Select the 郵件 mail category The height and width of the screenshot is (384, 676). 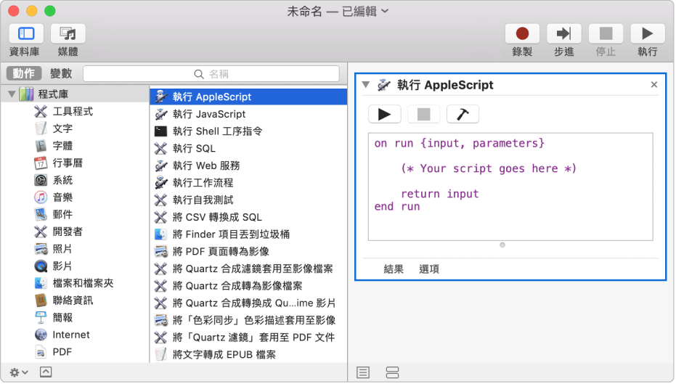pos(62,214)
